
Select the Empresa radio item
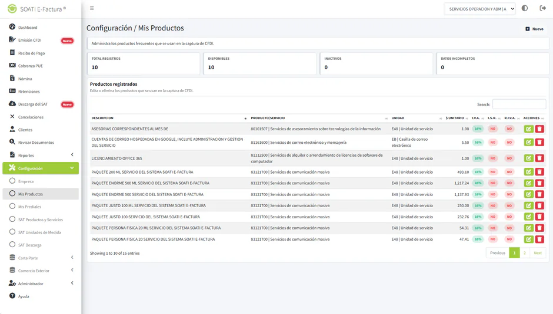point(12,181)
